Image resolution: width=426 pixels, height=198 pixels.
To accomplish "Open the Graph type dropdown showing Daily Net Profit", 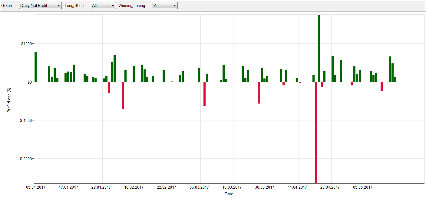I will [40, 5].
